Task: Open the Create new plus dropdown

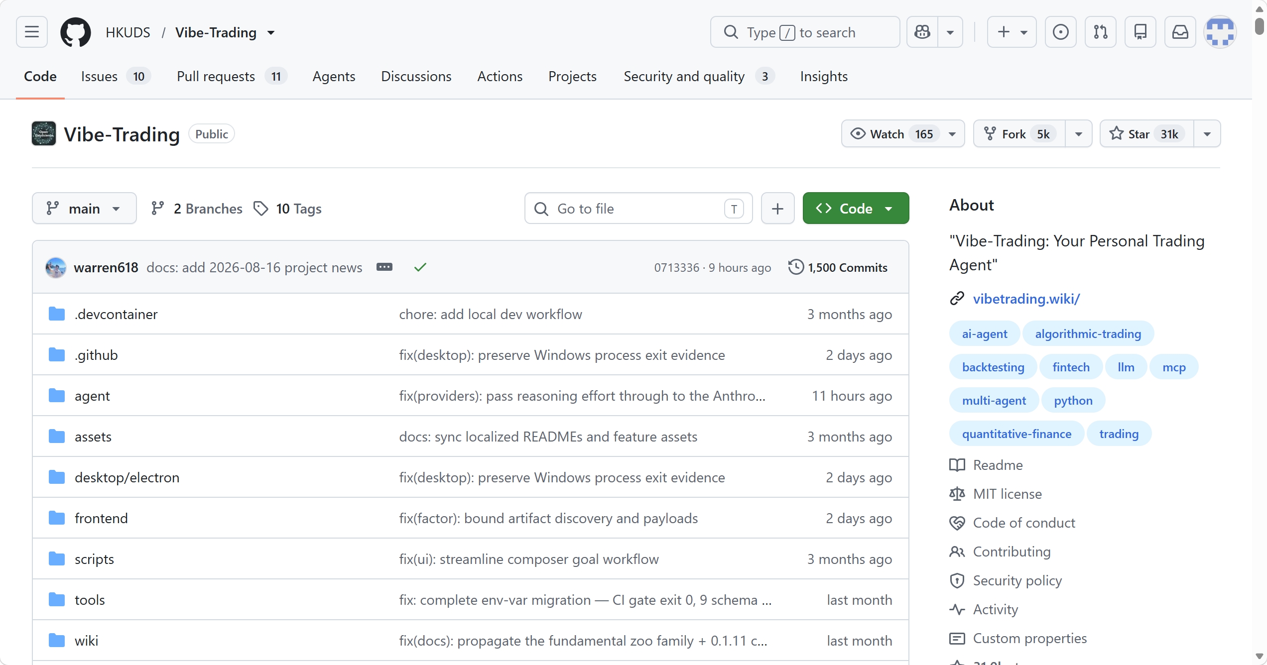Action: click(x=1012, y=32)
